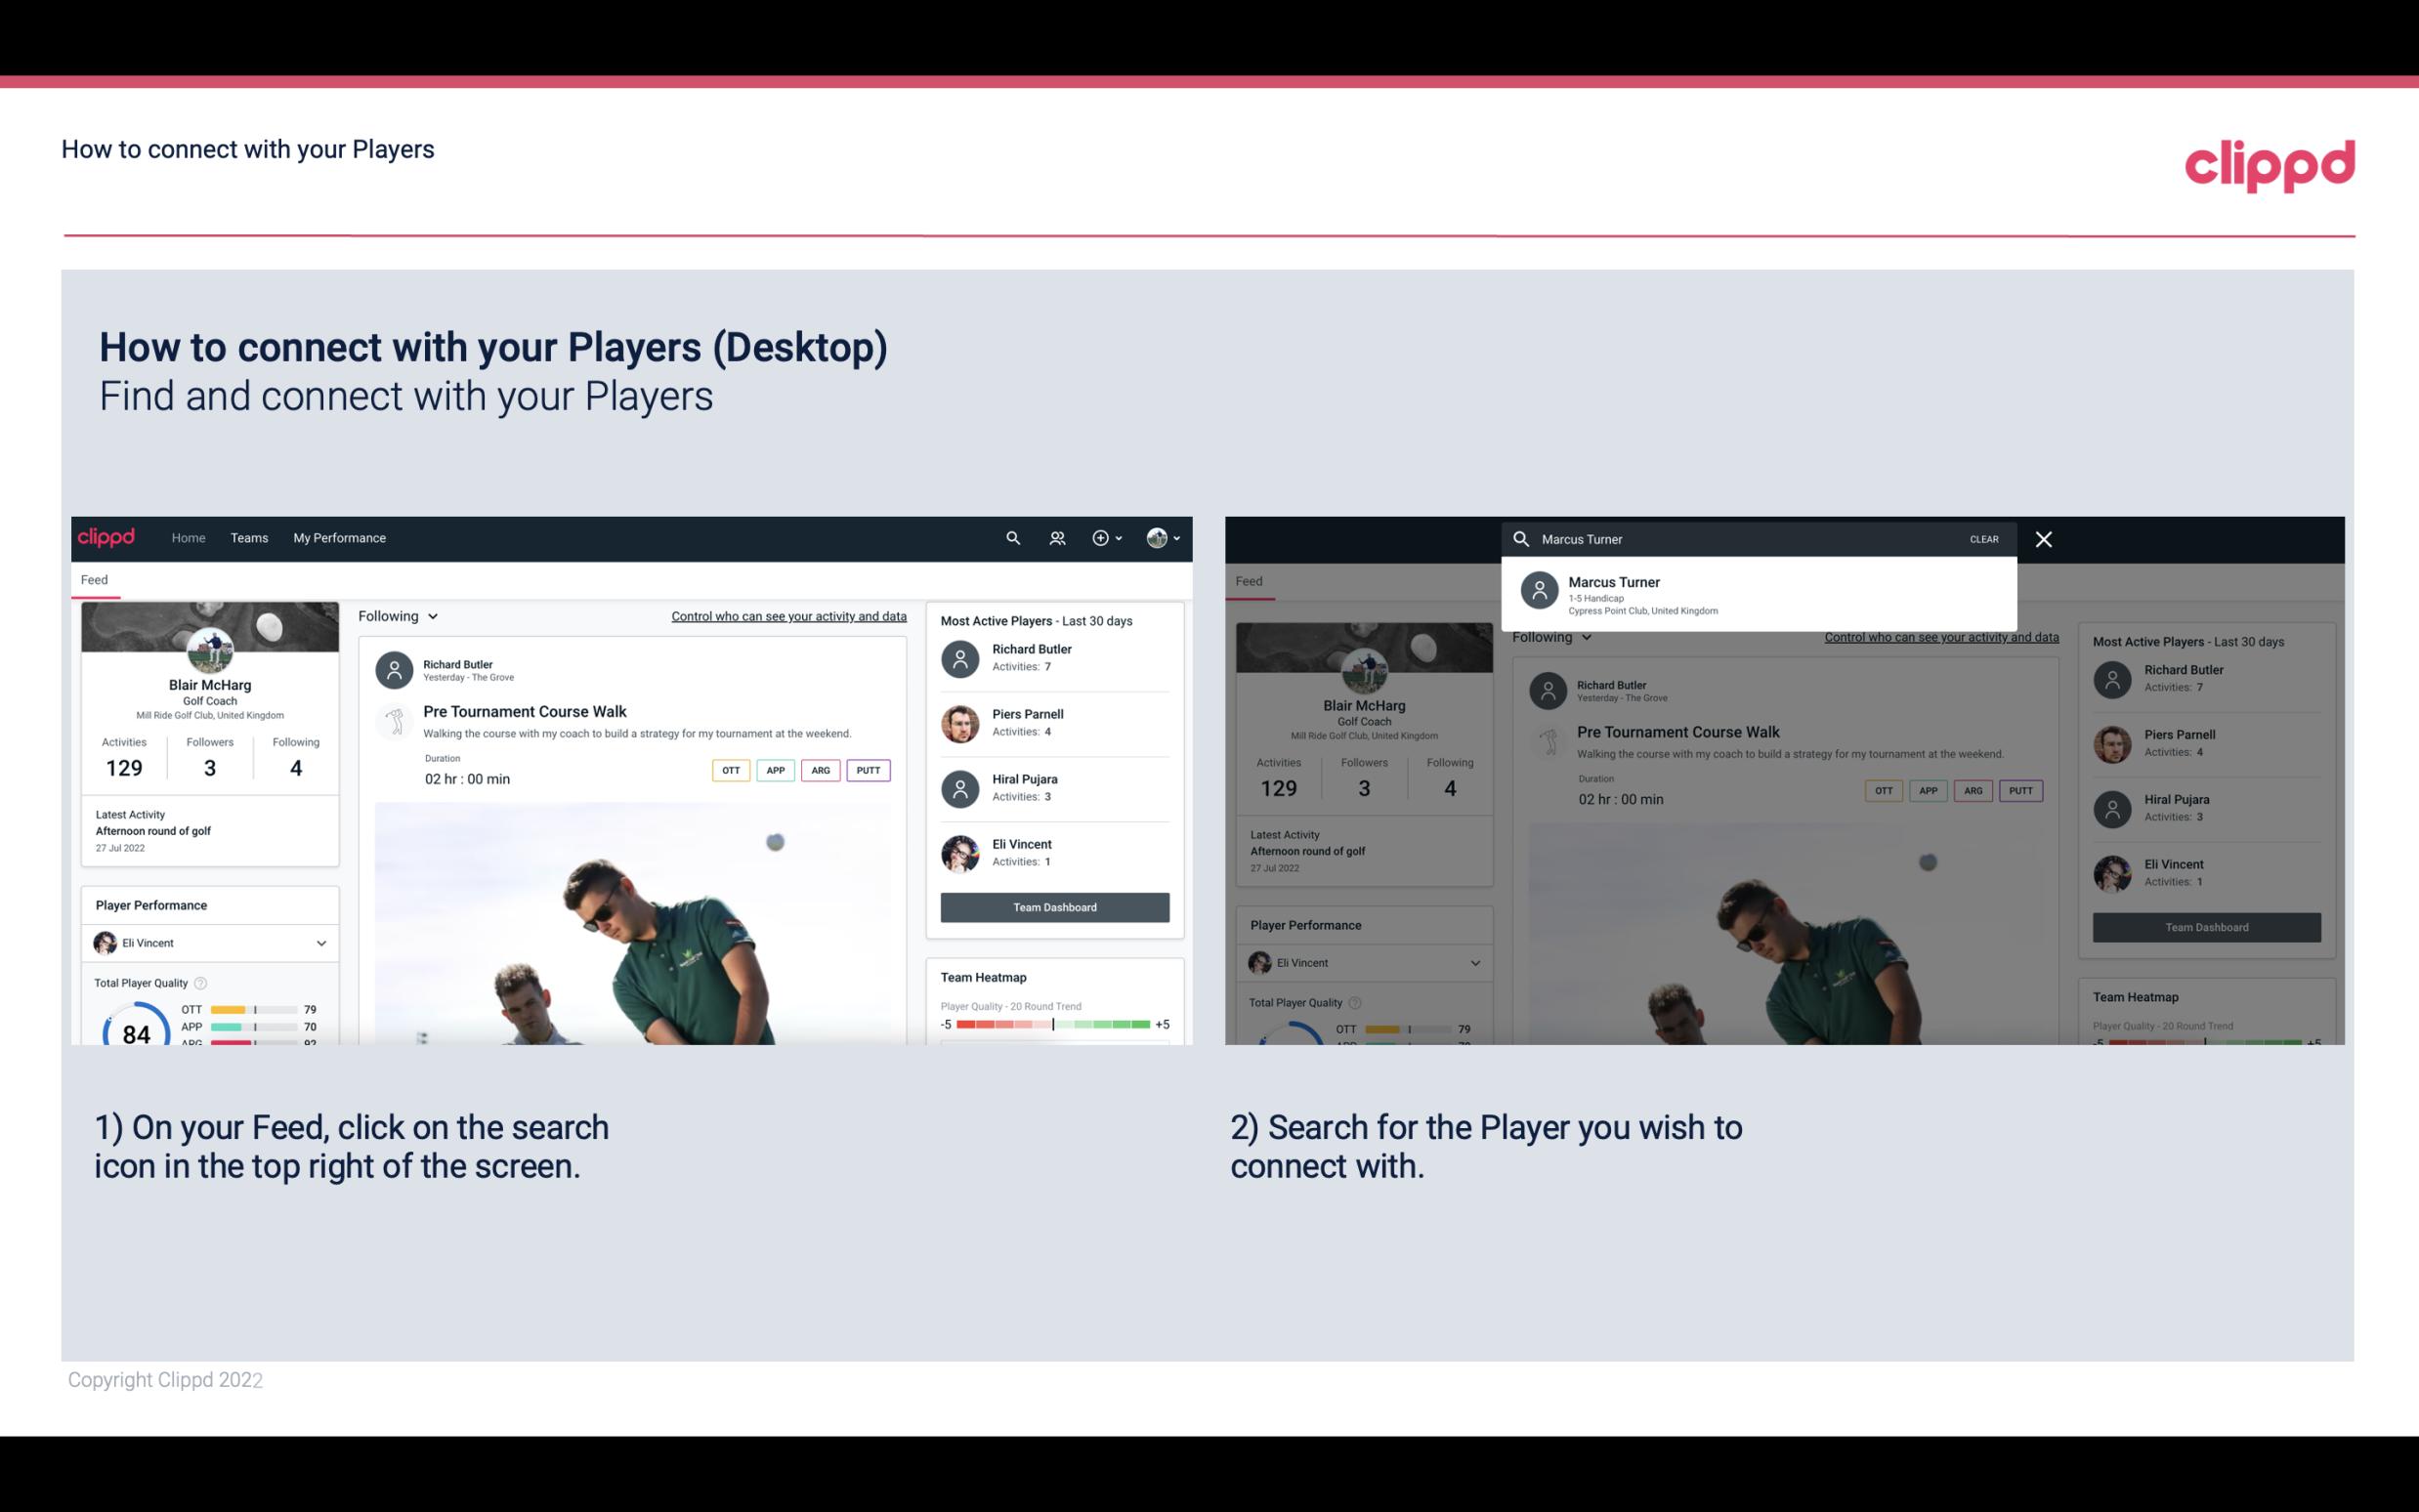Click the clear search button in search bar
The width and height of the screenshot is (2419, 1512).
1983,538
